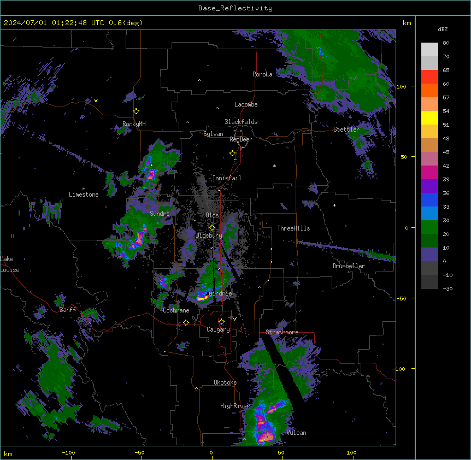471x460 pixels.
Task: Click the Lacombe city label
Action: click(x=246, y=104)
